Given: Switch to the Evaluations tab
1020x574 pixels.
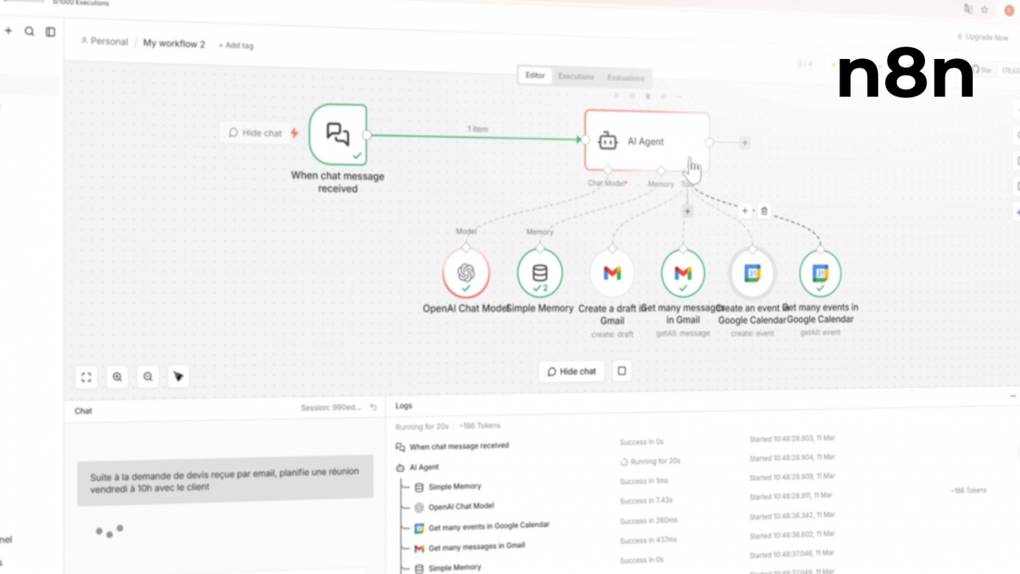Looking at the screenshot, I should [x=625, y=78].
